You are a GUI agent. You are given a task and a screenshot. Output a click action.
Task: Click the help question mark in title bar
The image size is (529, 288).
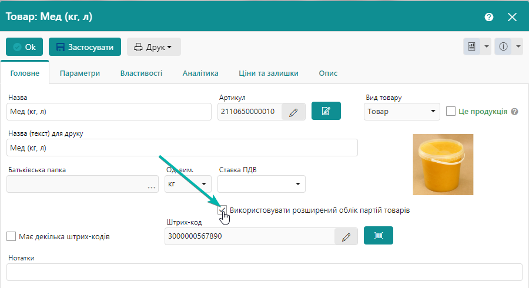click(x=488, y=17)
